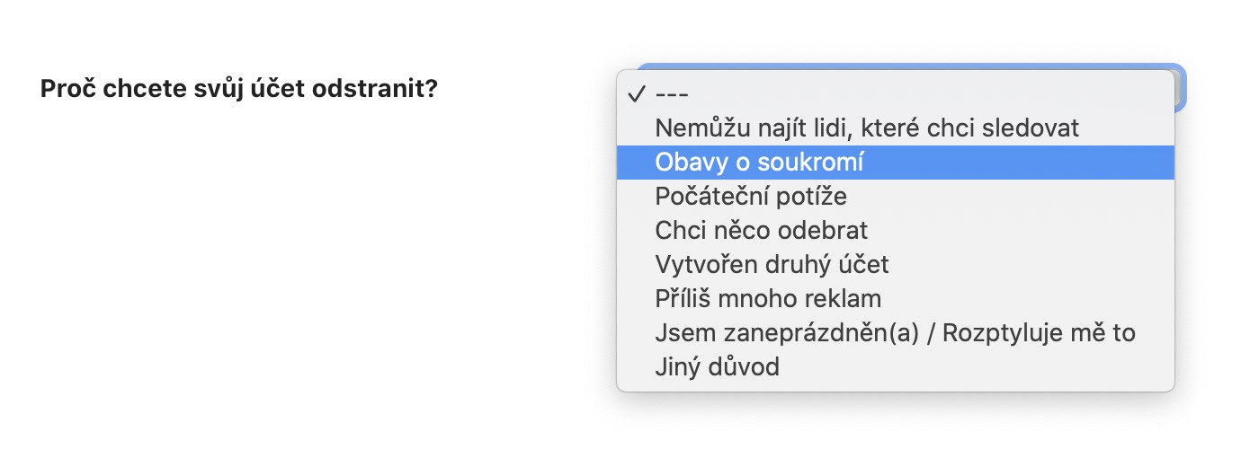1250x458 pixels.
Task: Select the busy or distracting (Rozptyluje) option
Action: 895,333
